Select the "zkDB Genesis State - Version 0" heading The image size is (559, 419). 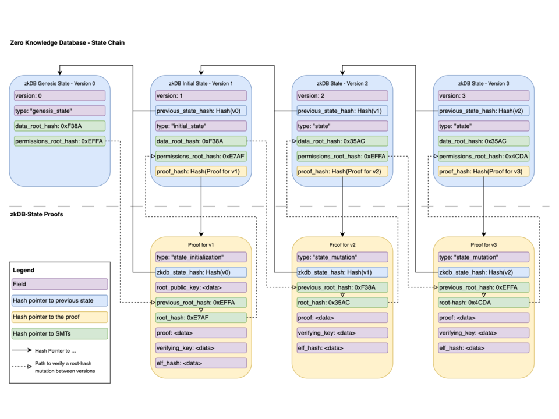pyautogui.click(x=59, y=83)
